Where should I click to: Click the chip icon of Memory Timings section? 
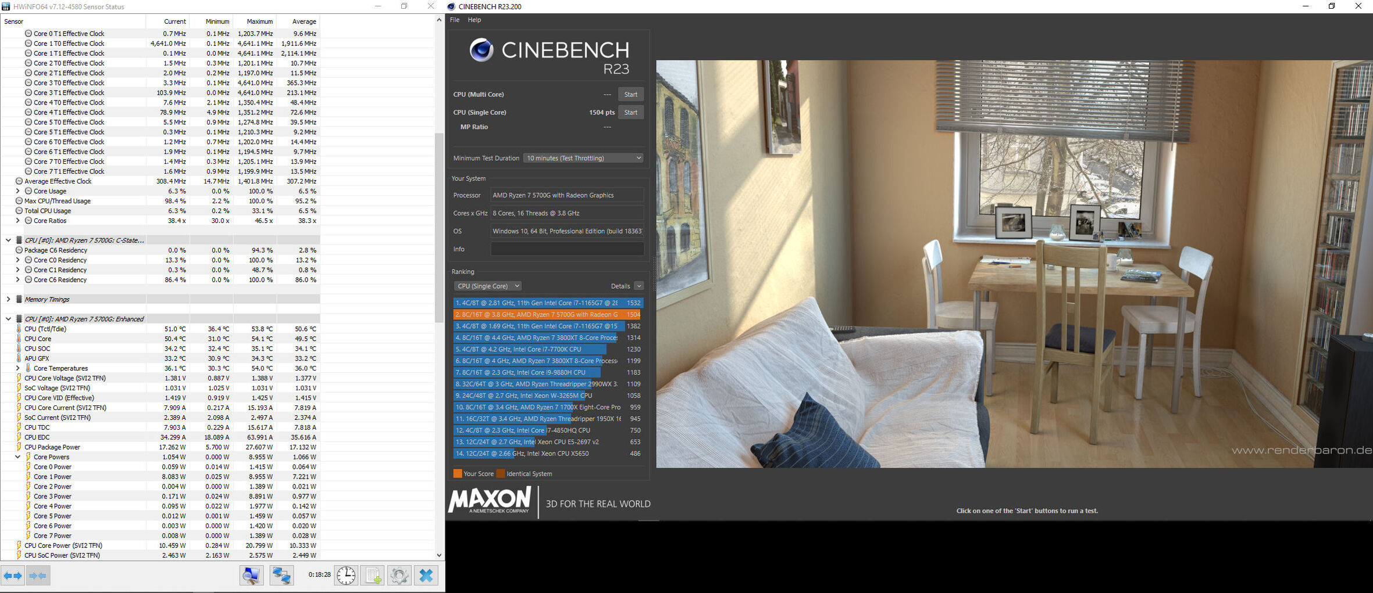(19, 300)
